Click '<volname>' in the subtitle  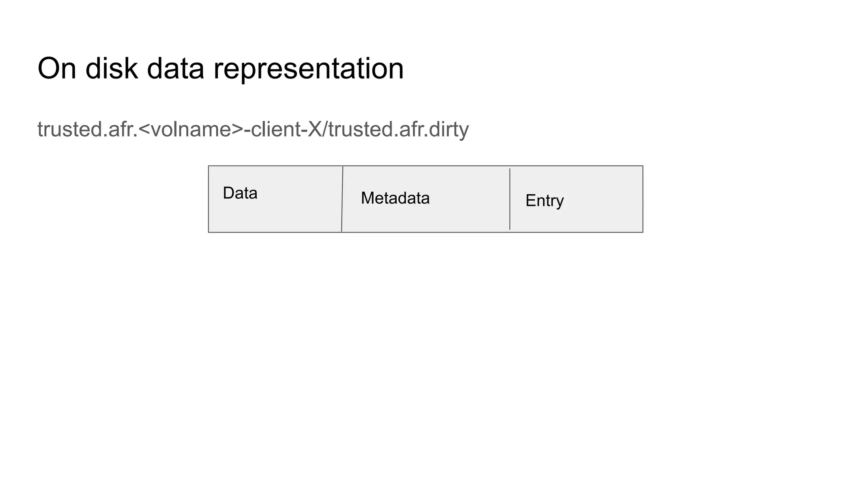[191, 129]
